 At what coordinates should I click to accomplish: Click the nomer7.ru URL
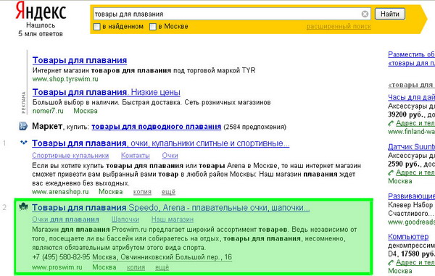coord(48,111)
